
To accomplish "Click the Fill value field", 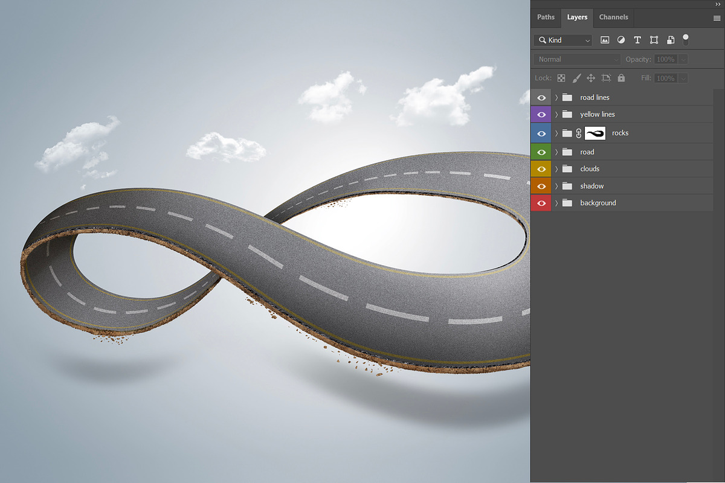I will [665, 78].
